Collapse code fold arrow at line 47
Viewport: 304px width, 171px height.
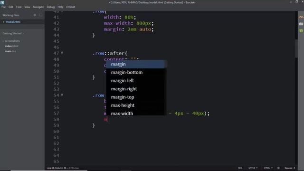(x=62, y=53)
